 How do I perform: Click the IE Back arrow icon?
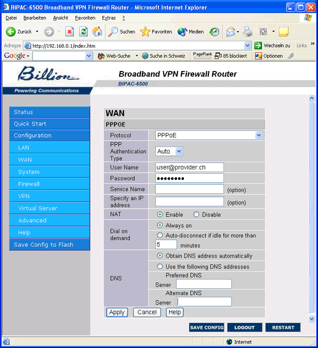click(x=11, y=32)
